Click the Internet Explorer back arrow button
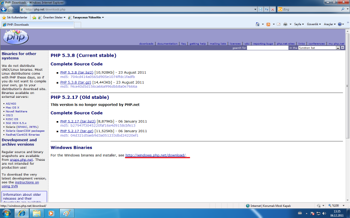The image size is (350, 218). click(x=6, y=9)
